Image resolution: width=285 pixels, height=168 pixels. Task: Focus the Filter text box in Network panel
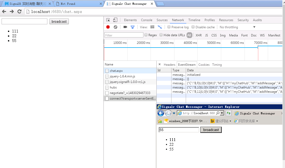(x=124, y=35)
